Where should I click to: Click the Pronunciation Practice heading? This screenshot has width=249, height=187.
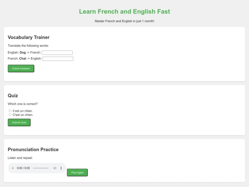point(33,150)
